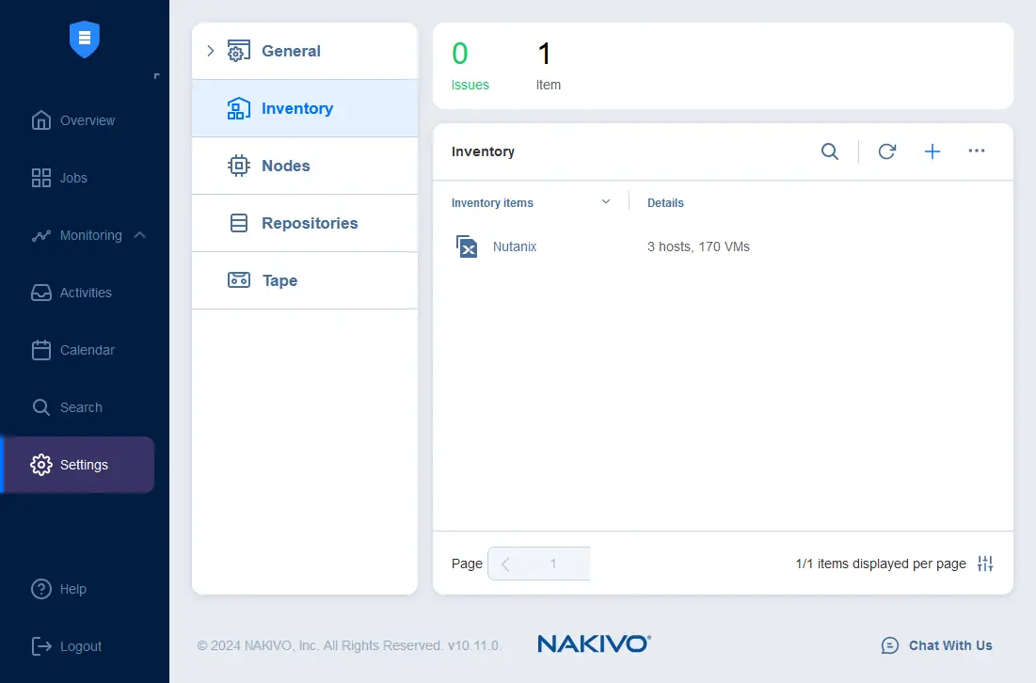Log out using the Logout link
The width and height of the screenshot is (1036, 683).
[67, 646]
